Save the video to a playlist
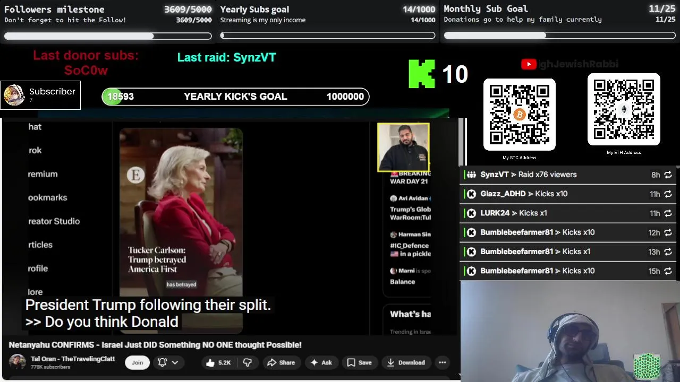This screenshot has height=382, width=680. 359,362
